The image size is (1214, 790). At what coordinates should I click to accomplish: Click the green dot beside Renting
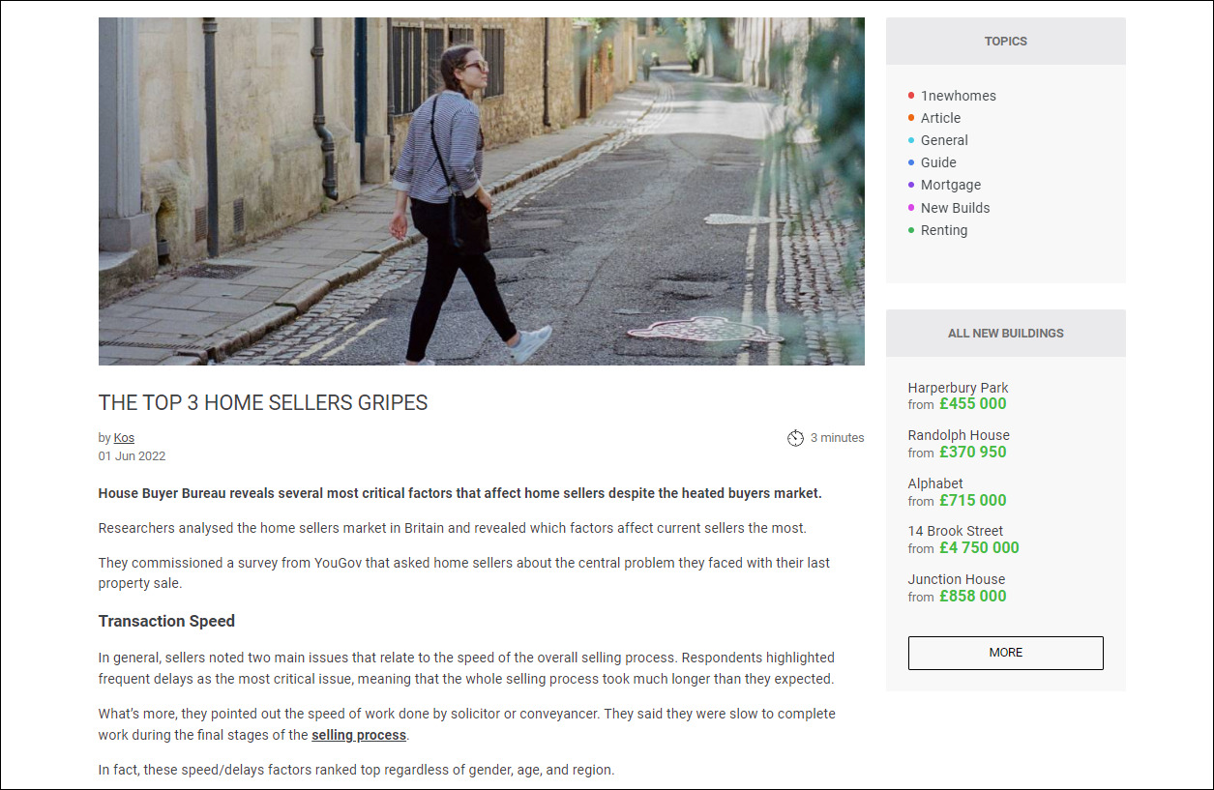click(x=911, y=230)
